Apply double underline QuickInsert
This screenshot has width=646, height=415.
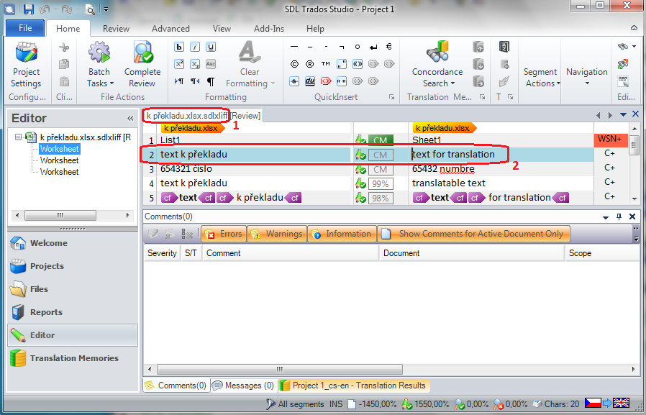tap(310, 81)
